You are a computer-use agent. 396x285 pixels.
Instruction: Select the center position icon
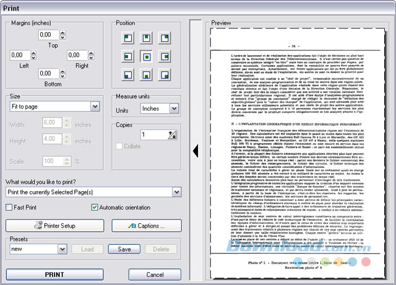click(146, 56)
